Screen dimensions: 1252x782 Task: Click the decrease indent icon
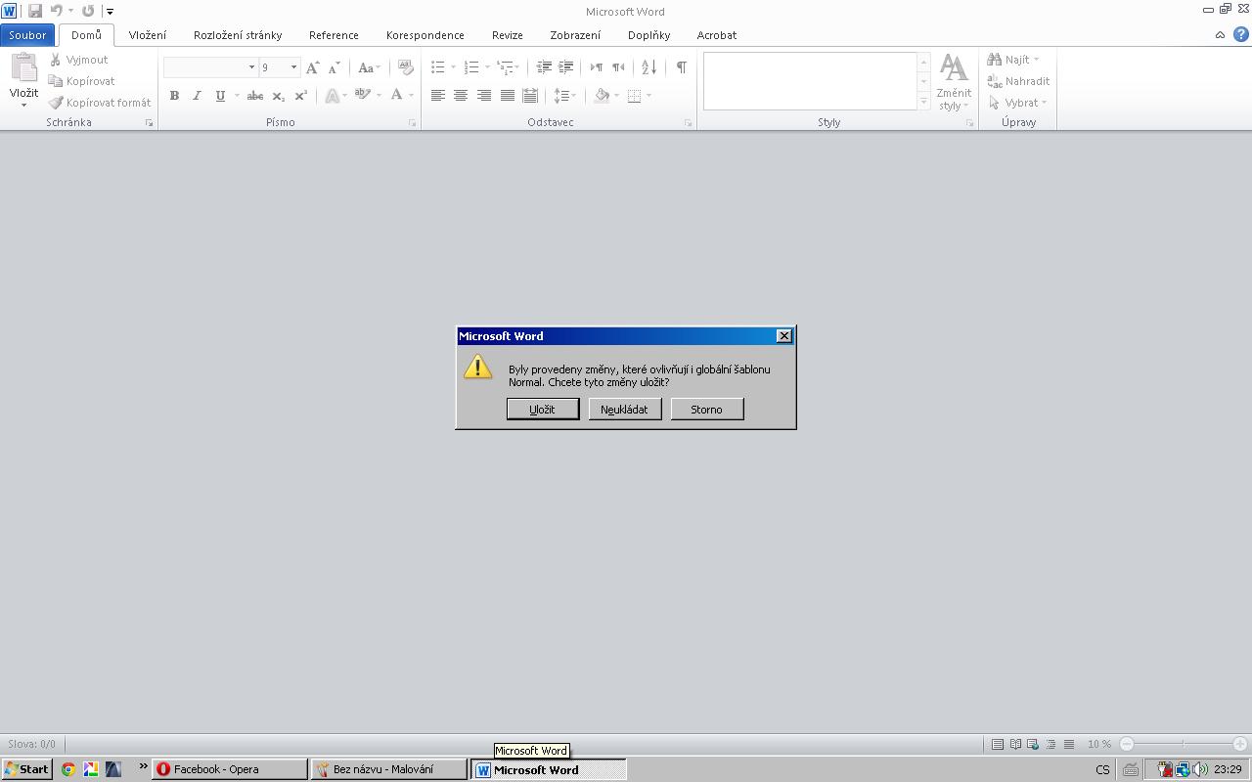(544, 67)
